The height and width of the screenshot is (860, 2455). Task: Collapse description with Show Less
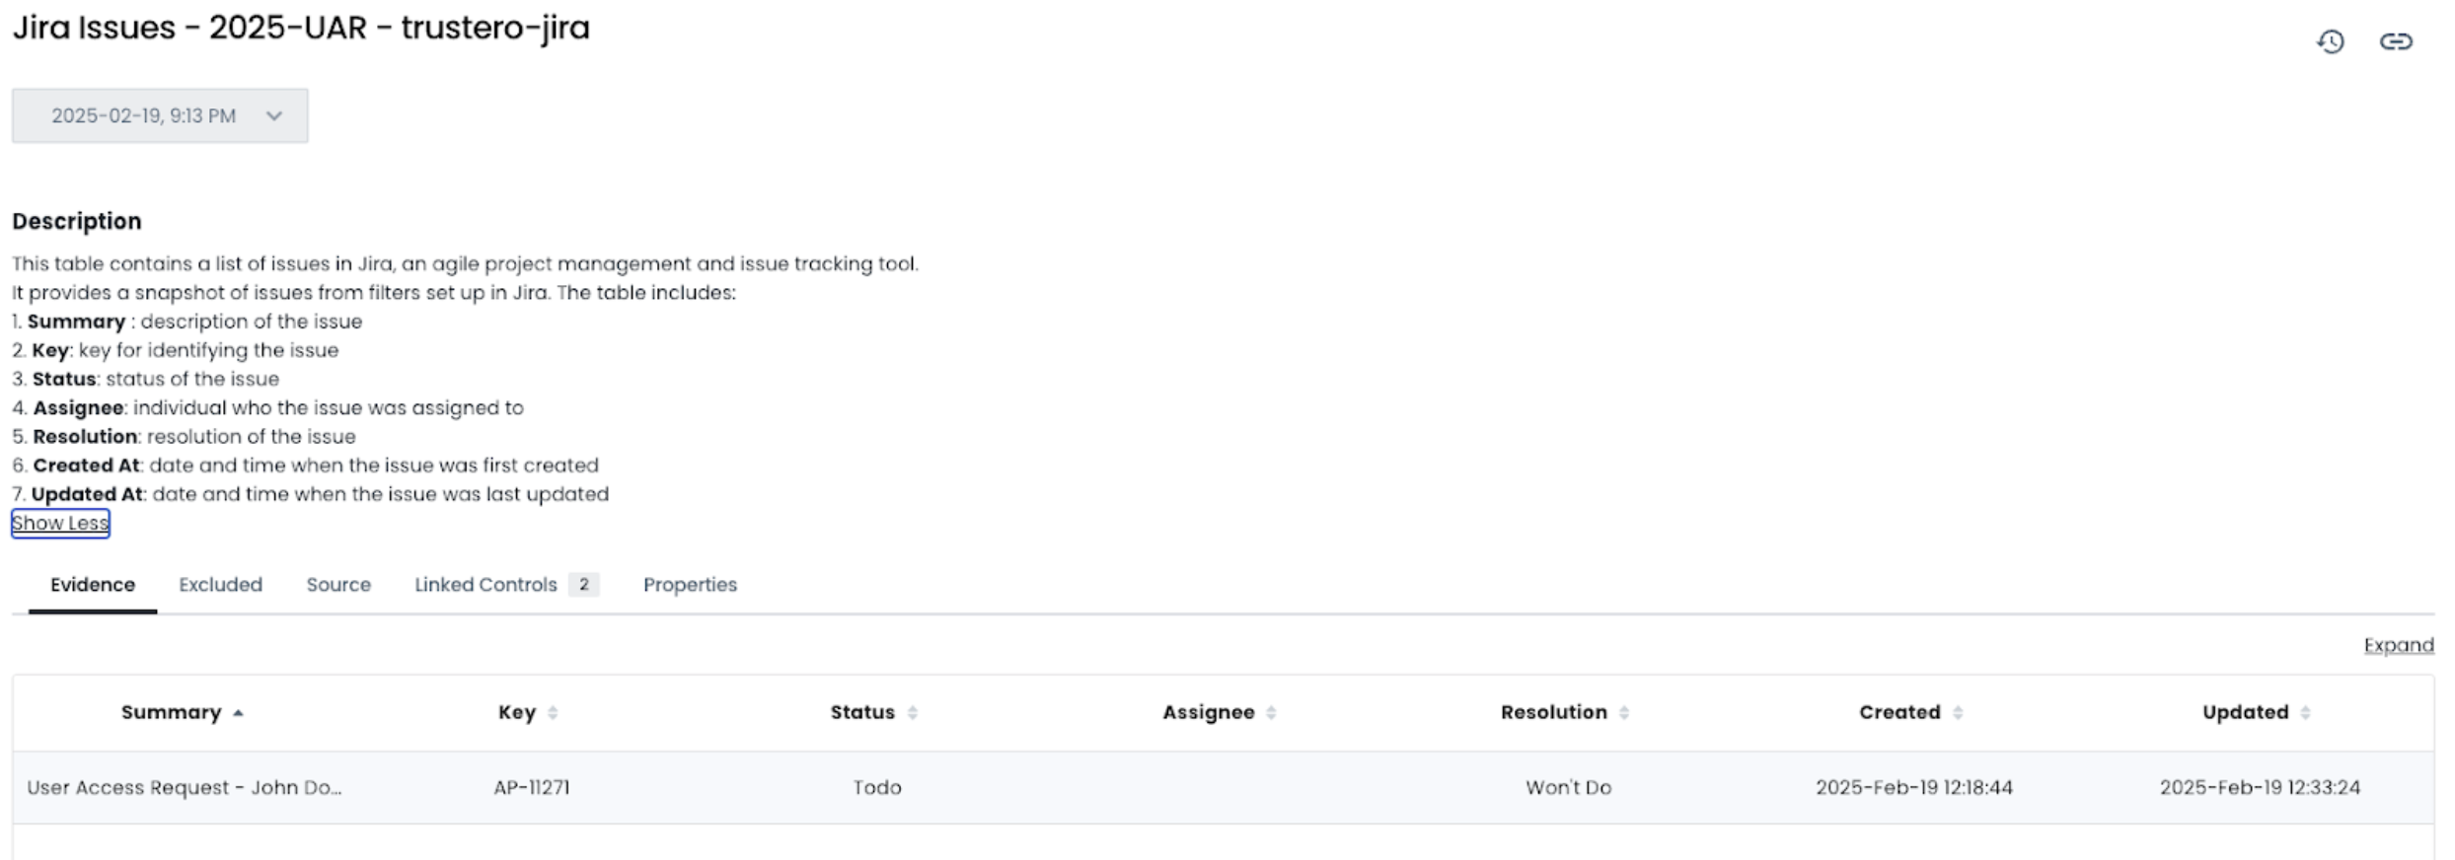60,524
